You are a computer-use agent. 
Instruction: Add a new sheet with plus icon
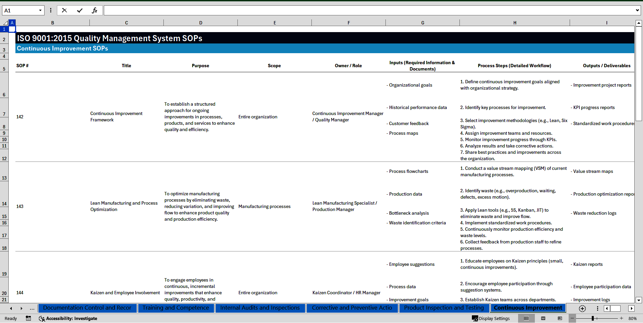pos(582,308)
